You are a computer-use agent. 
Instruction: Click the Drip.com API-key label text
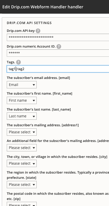[21, 31]
